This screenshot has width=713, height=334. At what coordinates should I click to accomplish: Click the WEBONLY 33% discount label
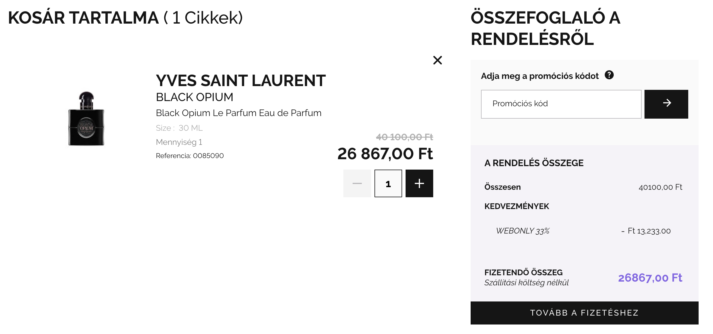[523, 231]
